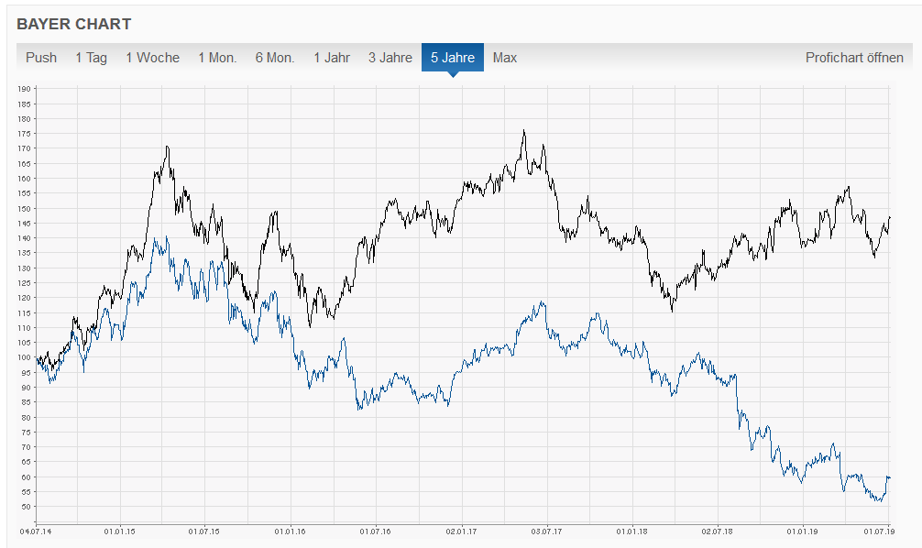This screenshot has width=922, height=548.
Task: Click the 04.07.14 date axis label
Action: tap(36, 532)
